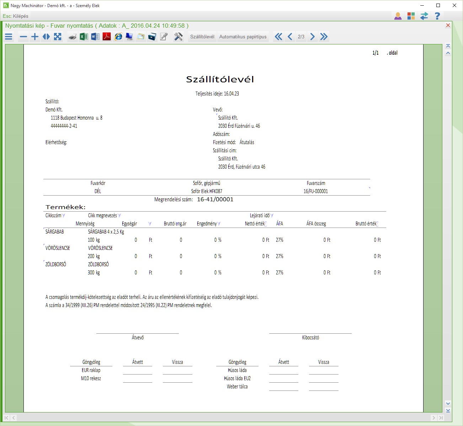Fit the preview to page width
Viewport: 463px width, 426px height.
pos(46,37)
